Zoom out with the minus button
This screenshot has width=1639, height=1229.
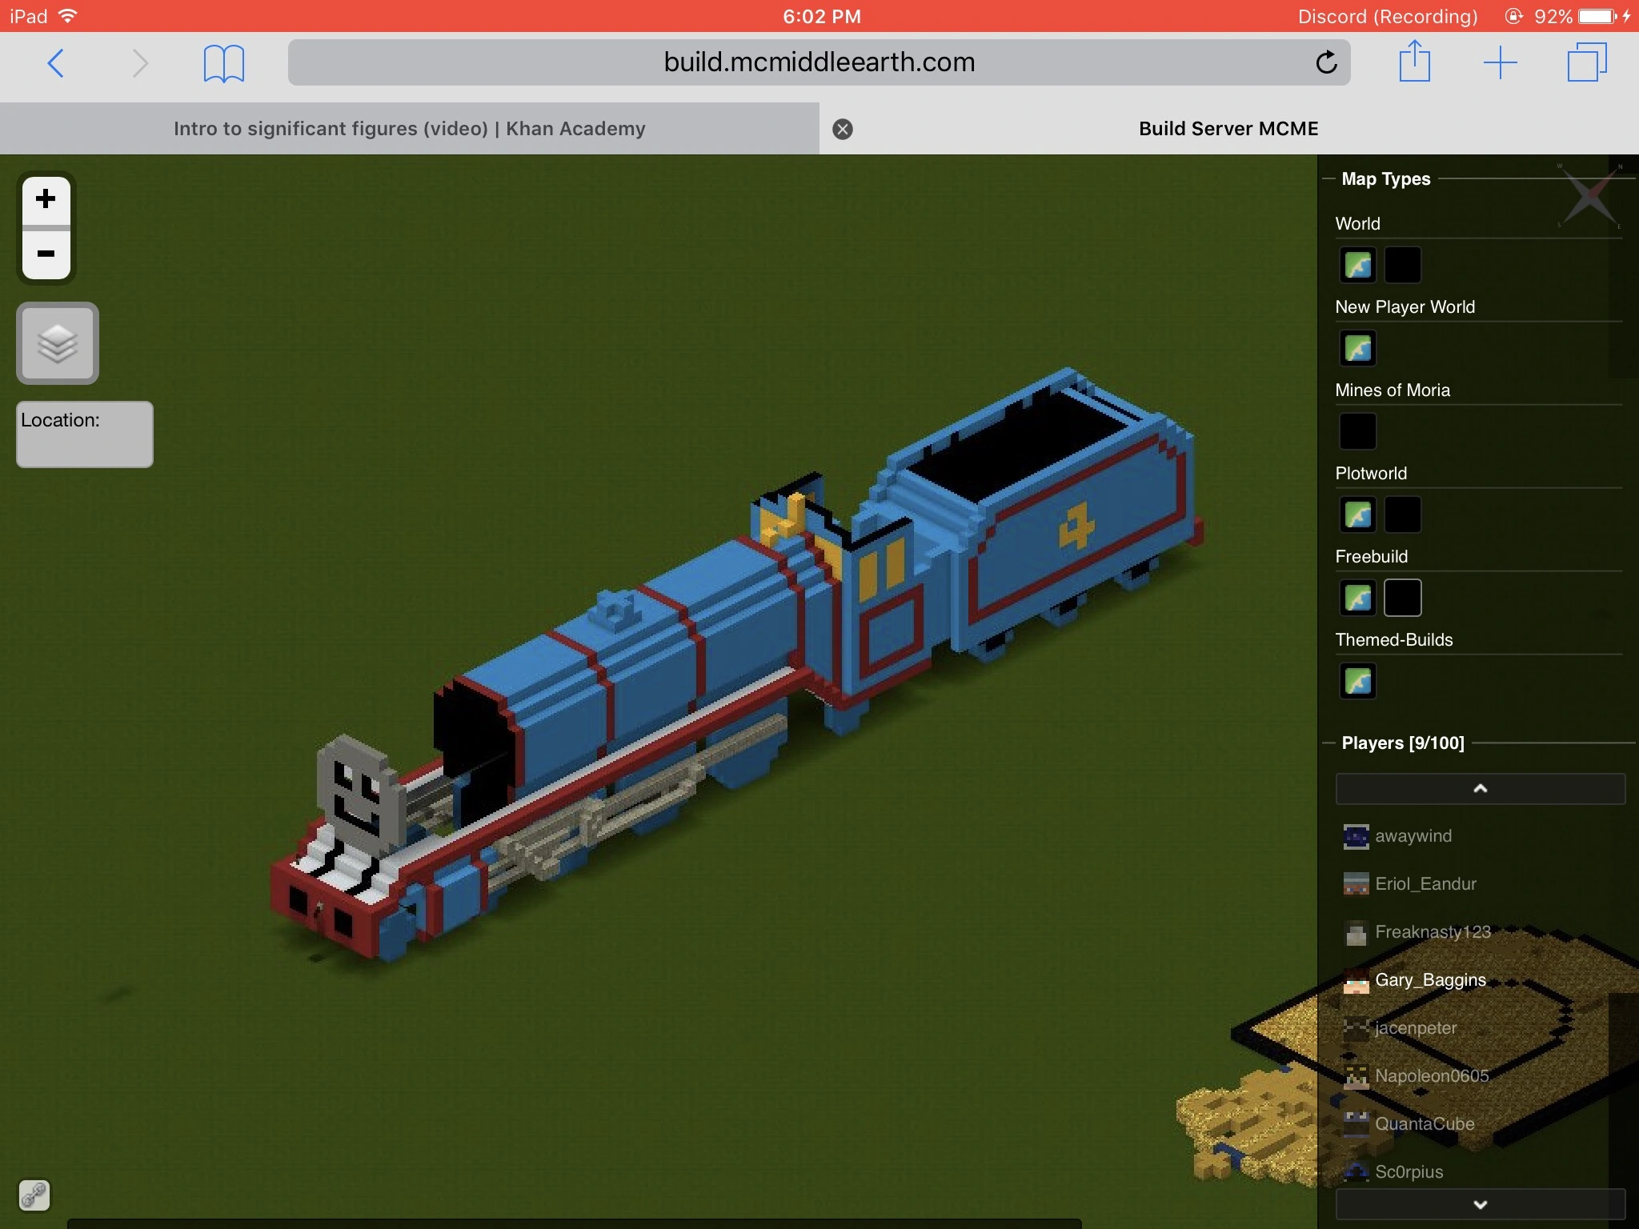(x=46, y=254)
